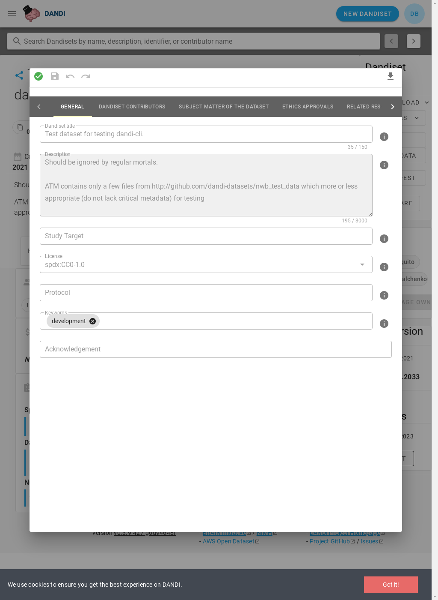The height and width of the screenshot is (600, 438).
Task: Switch to the Dandiset Contributors tab
Action: point(132,107)
